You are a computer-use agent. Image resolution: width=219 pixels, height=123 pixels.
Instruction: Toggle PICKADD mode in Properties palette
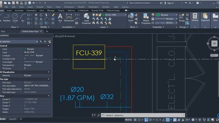[41, 42]
